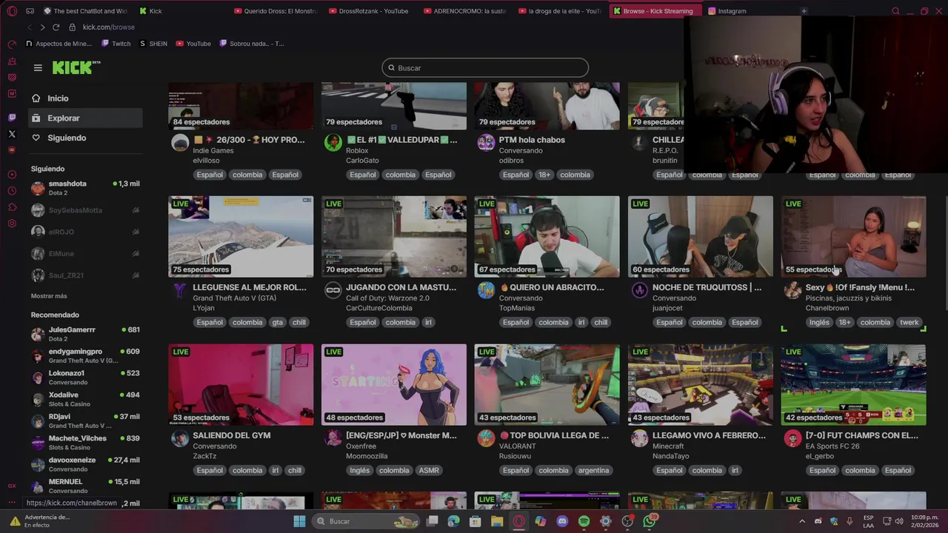Filter by 'gta' tag
948x533 pixels.
click(277, 323)
